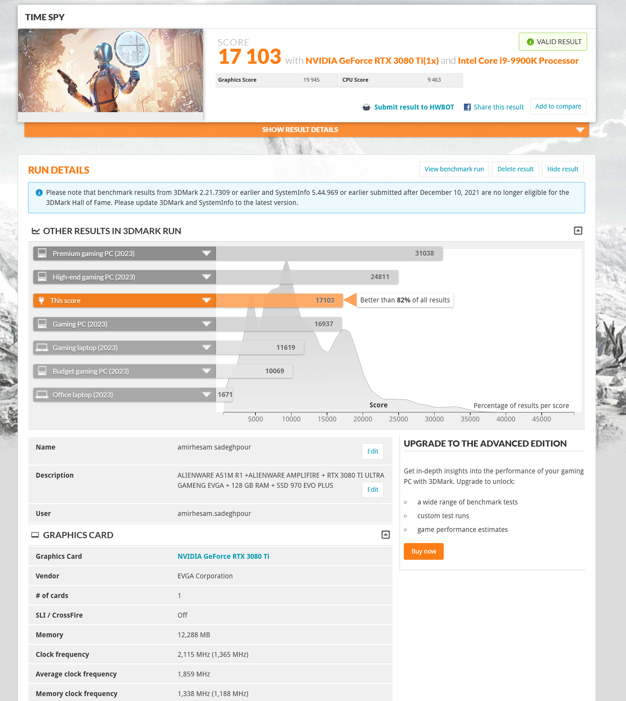The height and width of the screenshot is (701, 626).
Task: Click the Gaming laptop icon
Action: coord(42,347)
